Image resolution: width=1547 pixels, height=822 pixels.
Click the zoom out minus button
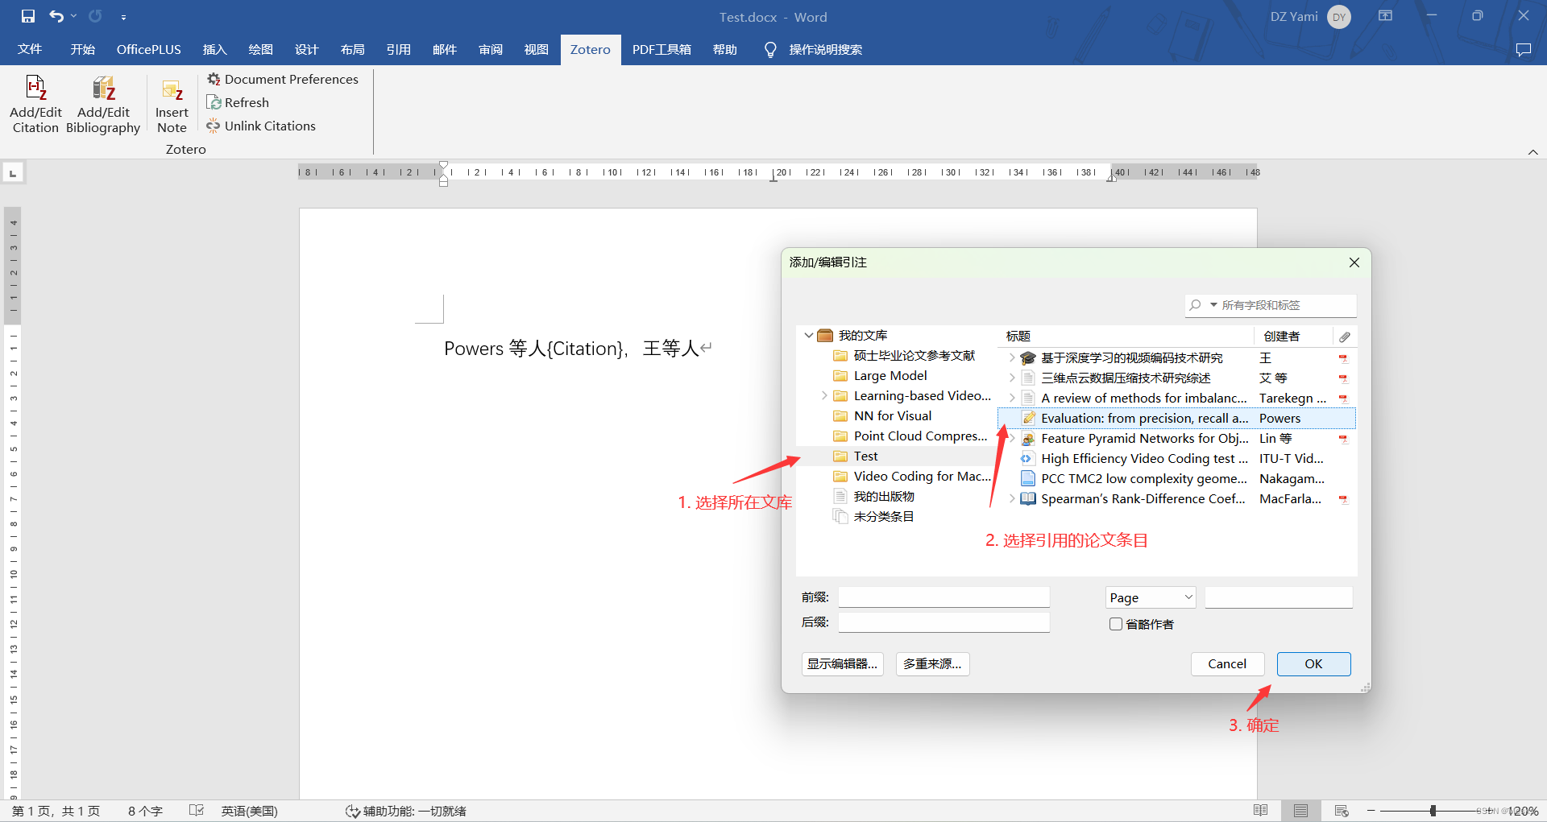pos(1371,811)
